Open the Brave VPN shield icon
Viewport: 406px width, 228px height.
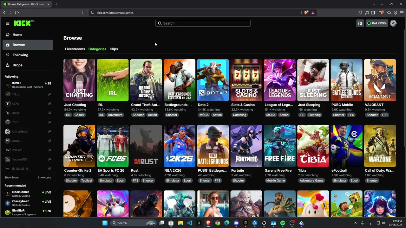[x=395, y=13]
